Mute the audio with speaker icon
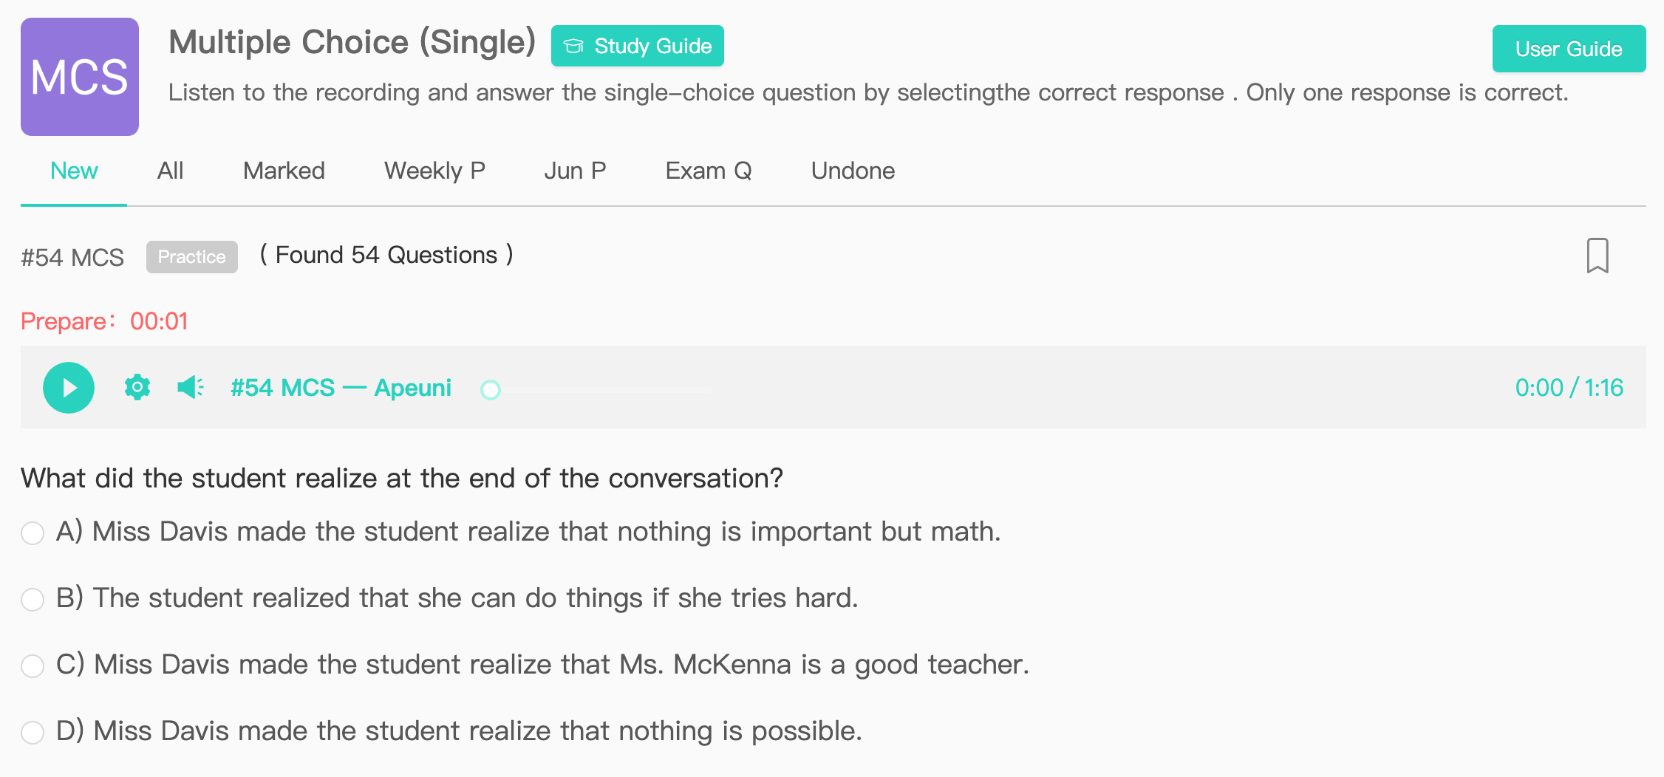The width and height of the screenshot is (1664, 777). click(x=191, y=387)
